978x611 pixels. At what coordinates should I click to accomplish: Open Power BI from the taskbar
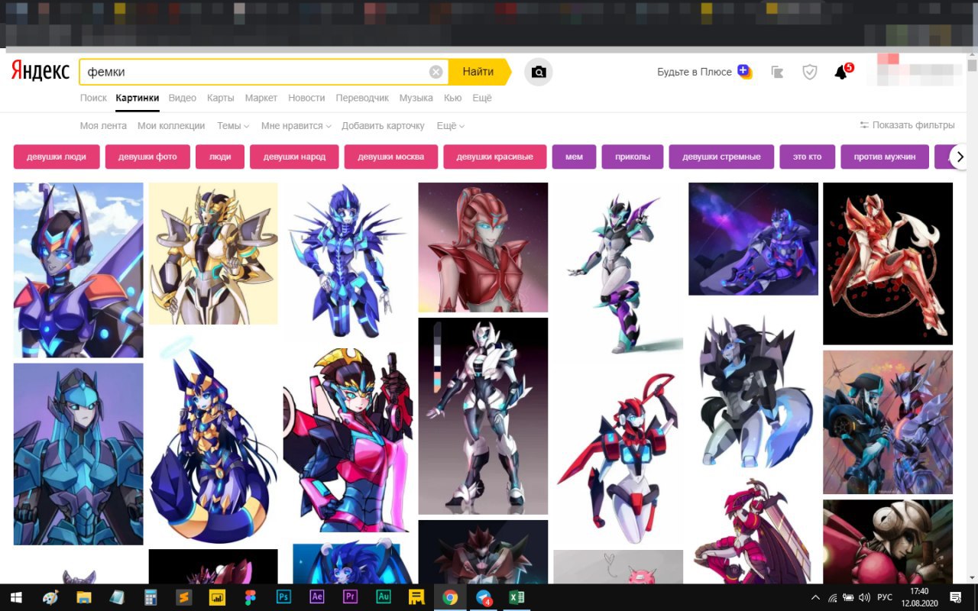[217, 597]
